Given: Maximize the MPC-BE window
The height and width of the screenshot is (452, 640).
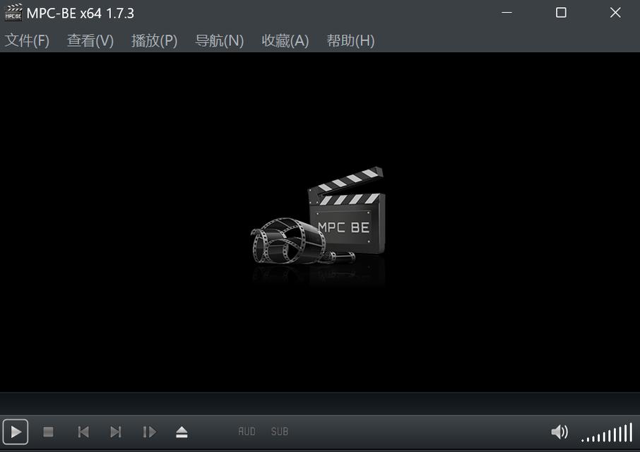Looking at the screenshot, I should (561, 13).
